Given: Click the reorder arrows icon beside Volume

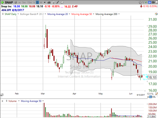Looking at the screenshot, I should click(7, 101).
